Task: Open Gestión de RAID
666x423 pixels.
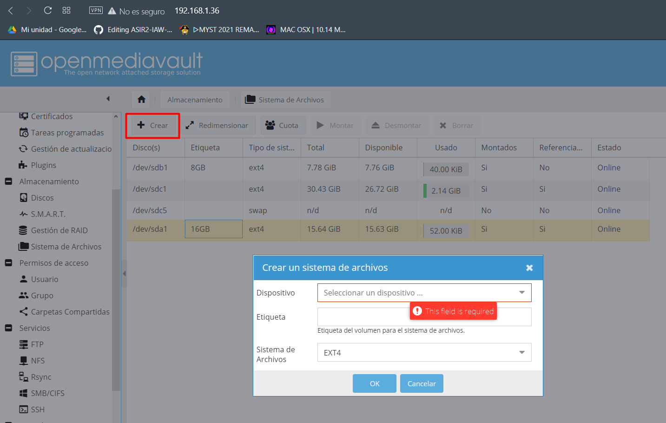Action: click(59, 230)
